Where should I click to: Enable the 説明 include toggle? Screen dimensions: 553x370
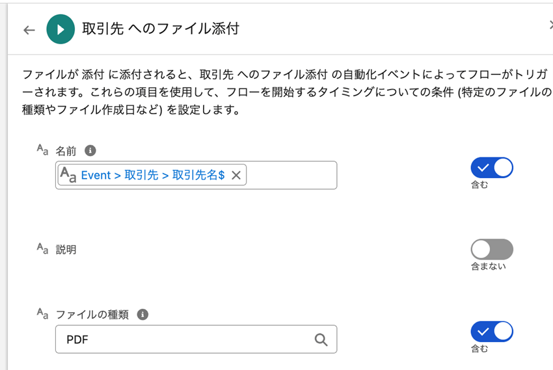(492, 249)
